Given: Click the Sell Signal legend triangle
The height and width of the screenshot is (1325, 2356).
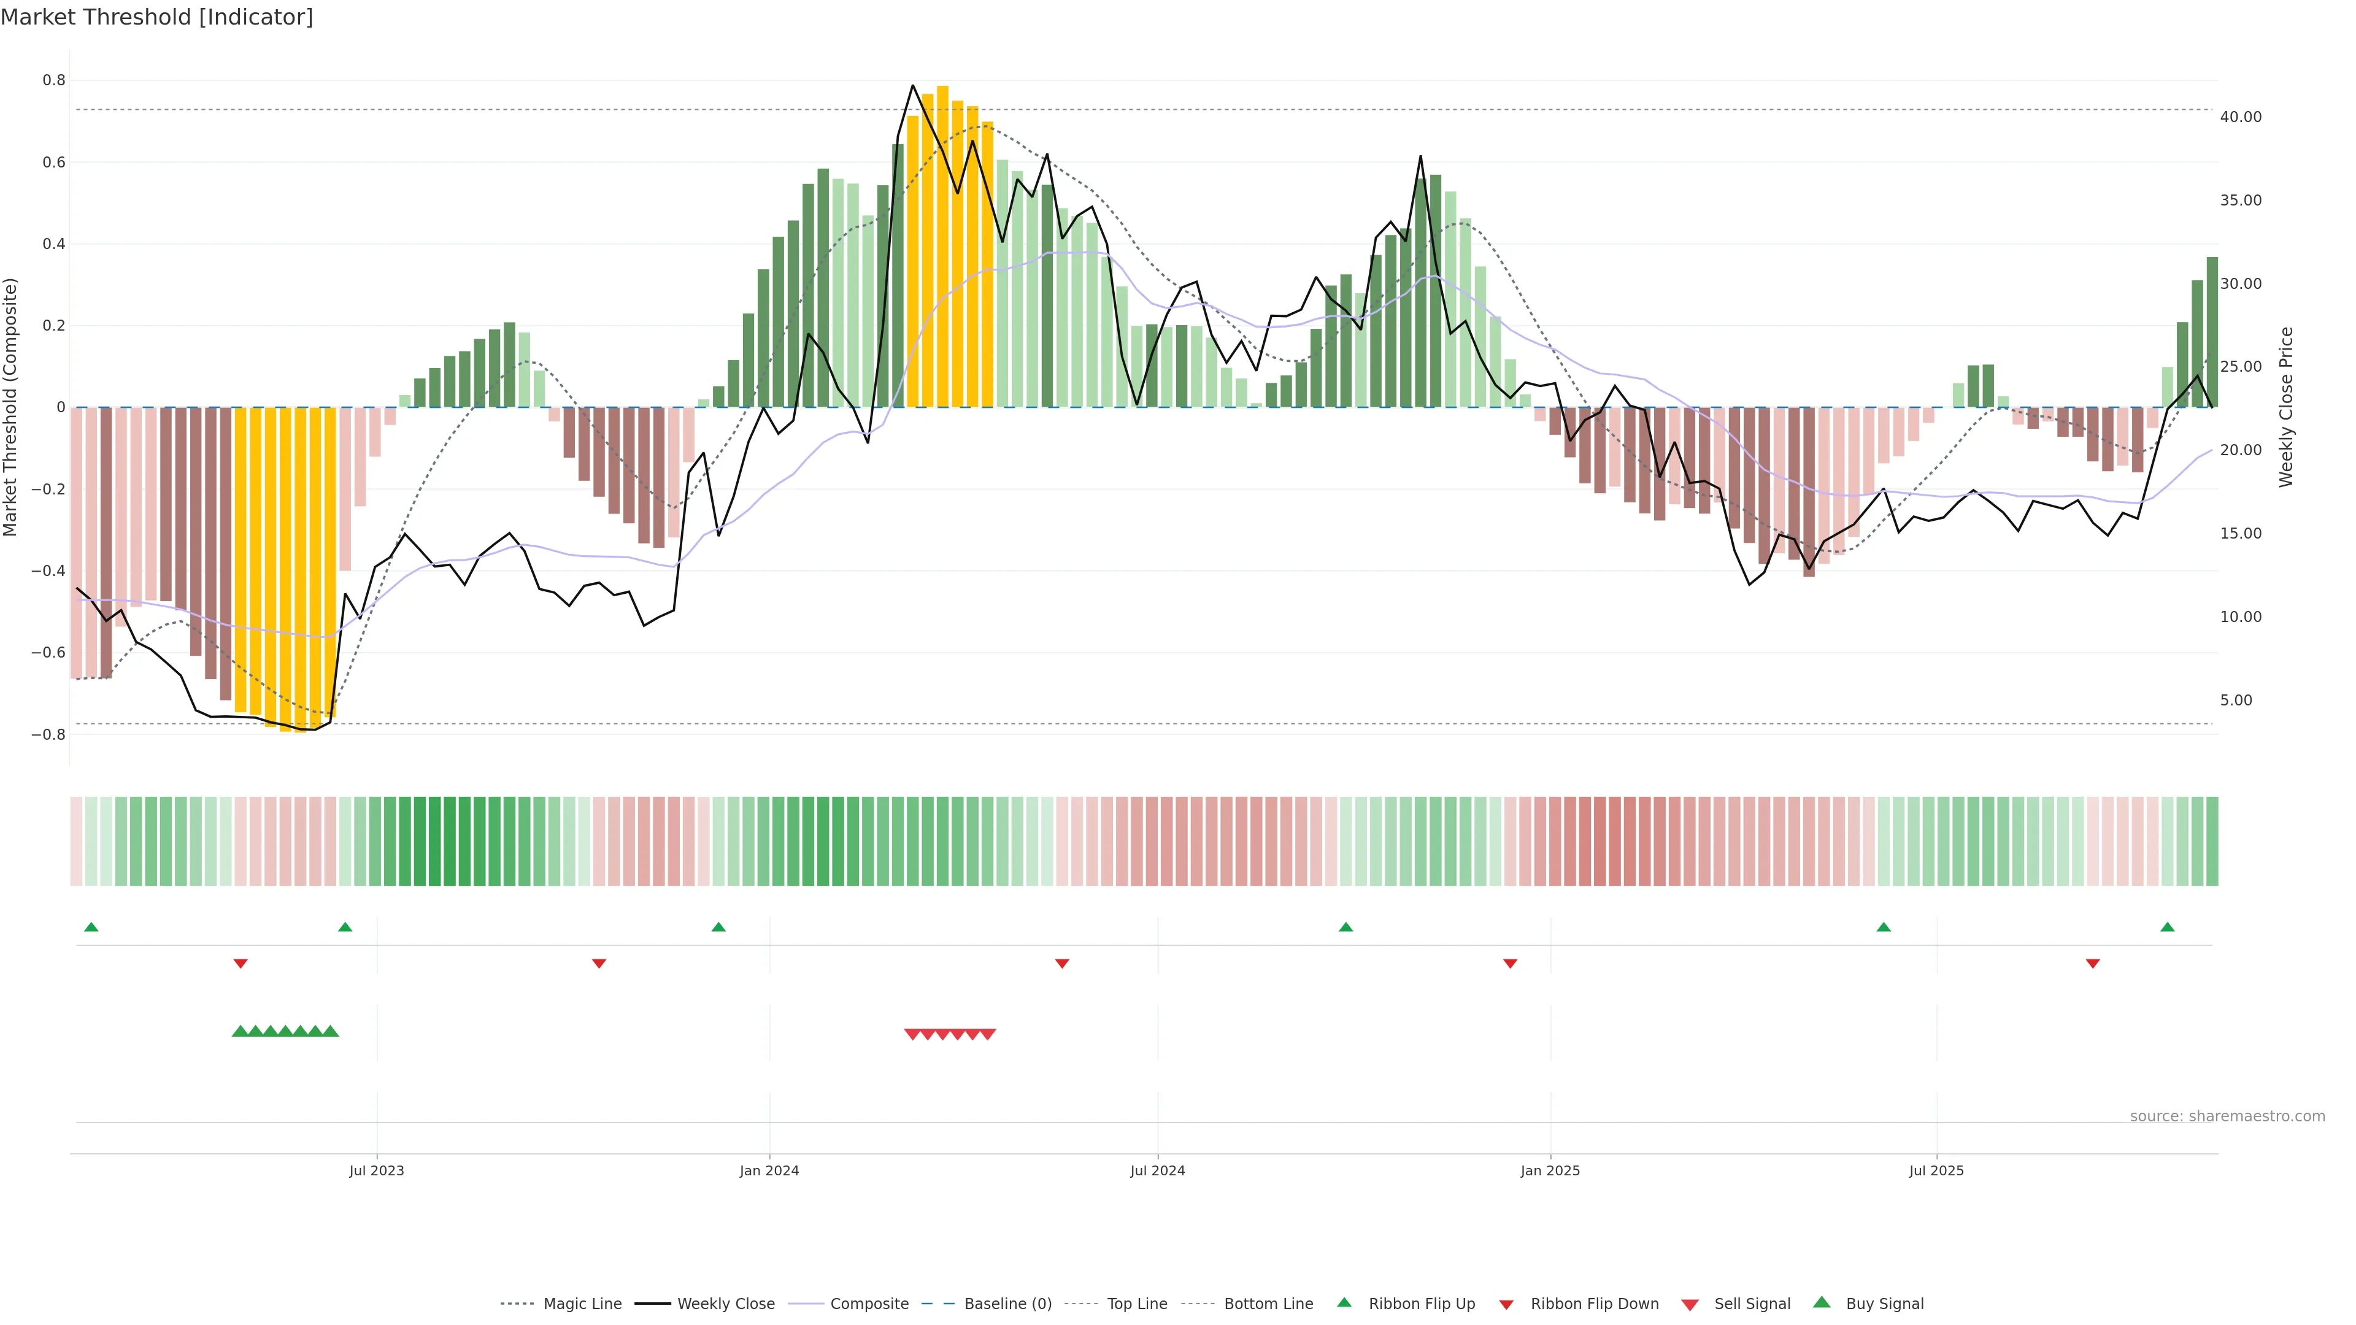Looking at the screenshot, I should pyautogui.click(x=1690, y=1305).
